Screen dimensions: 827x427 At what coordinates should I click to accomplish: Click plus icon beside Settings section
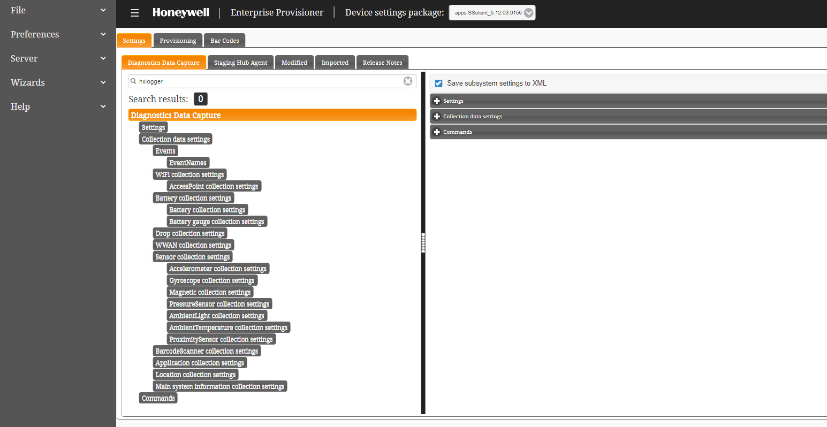437,101
